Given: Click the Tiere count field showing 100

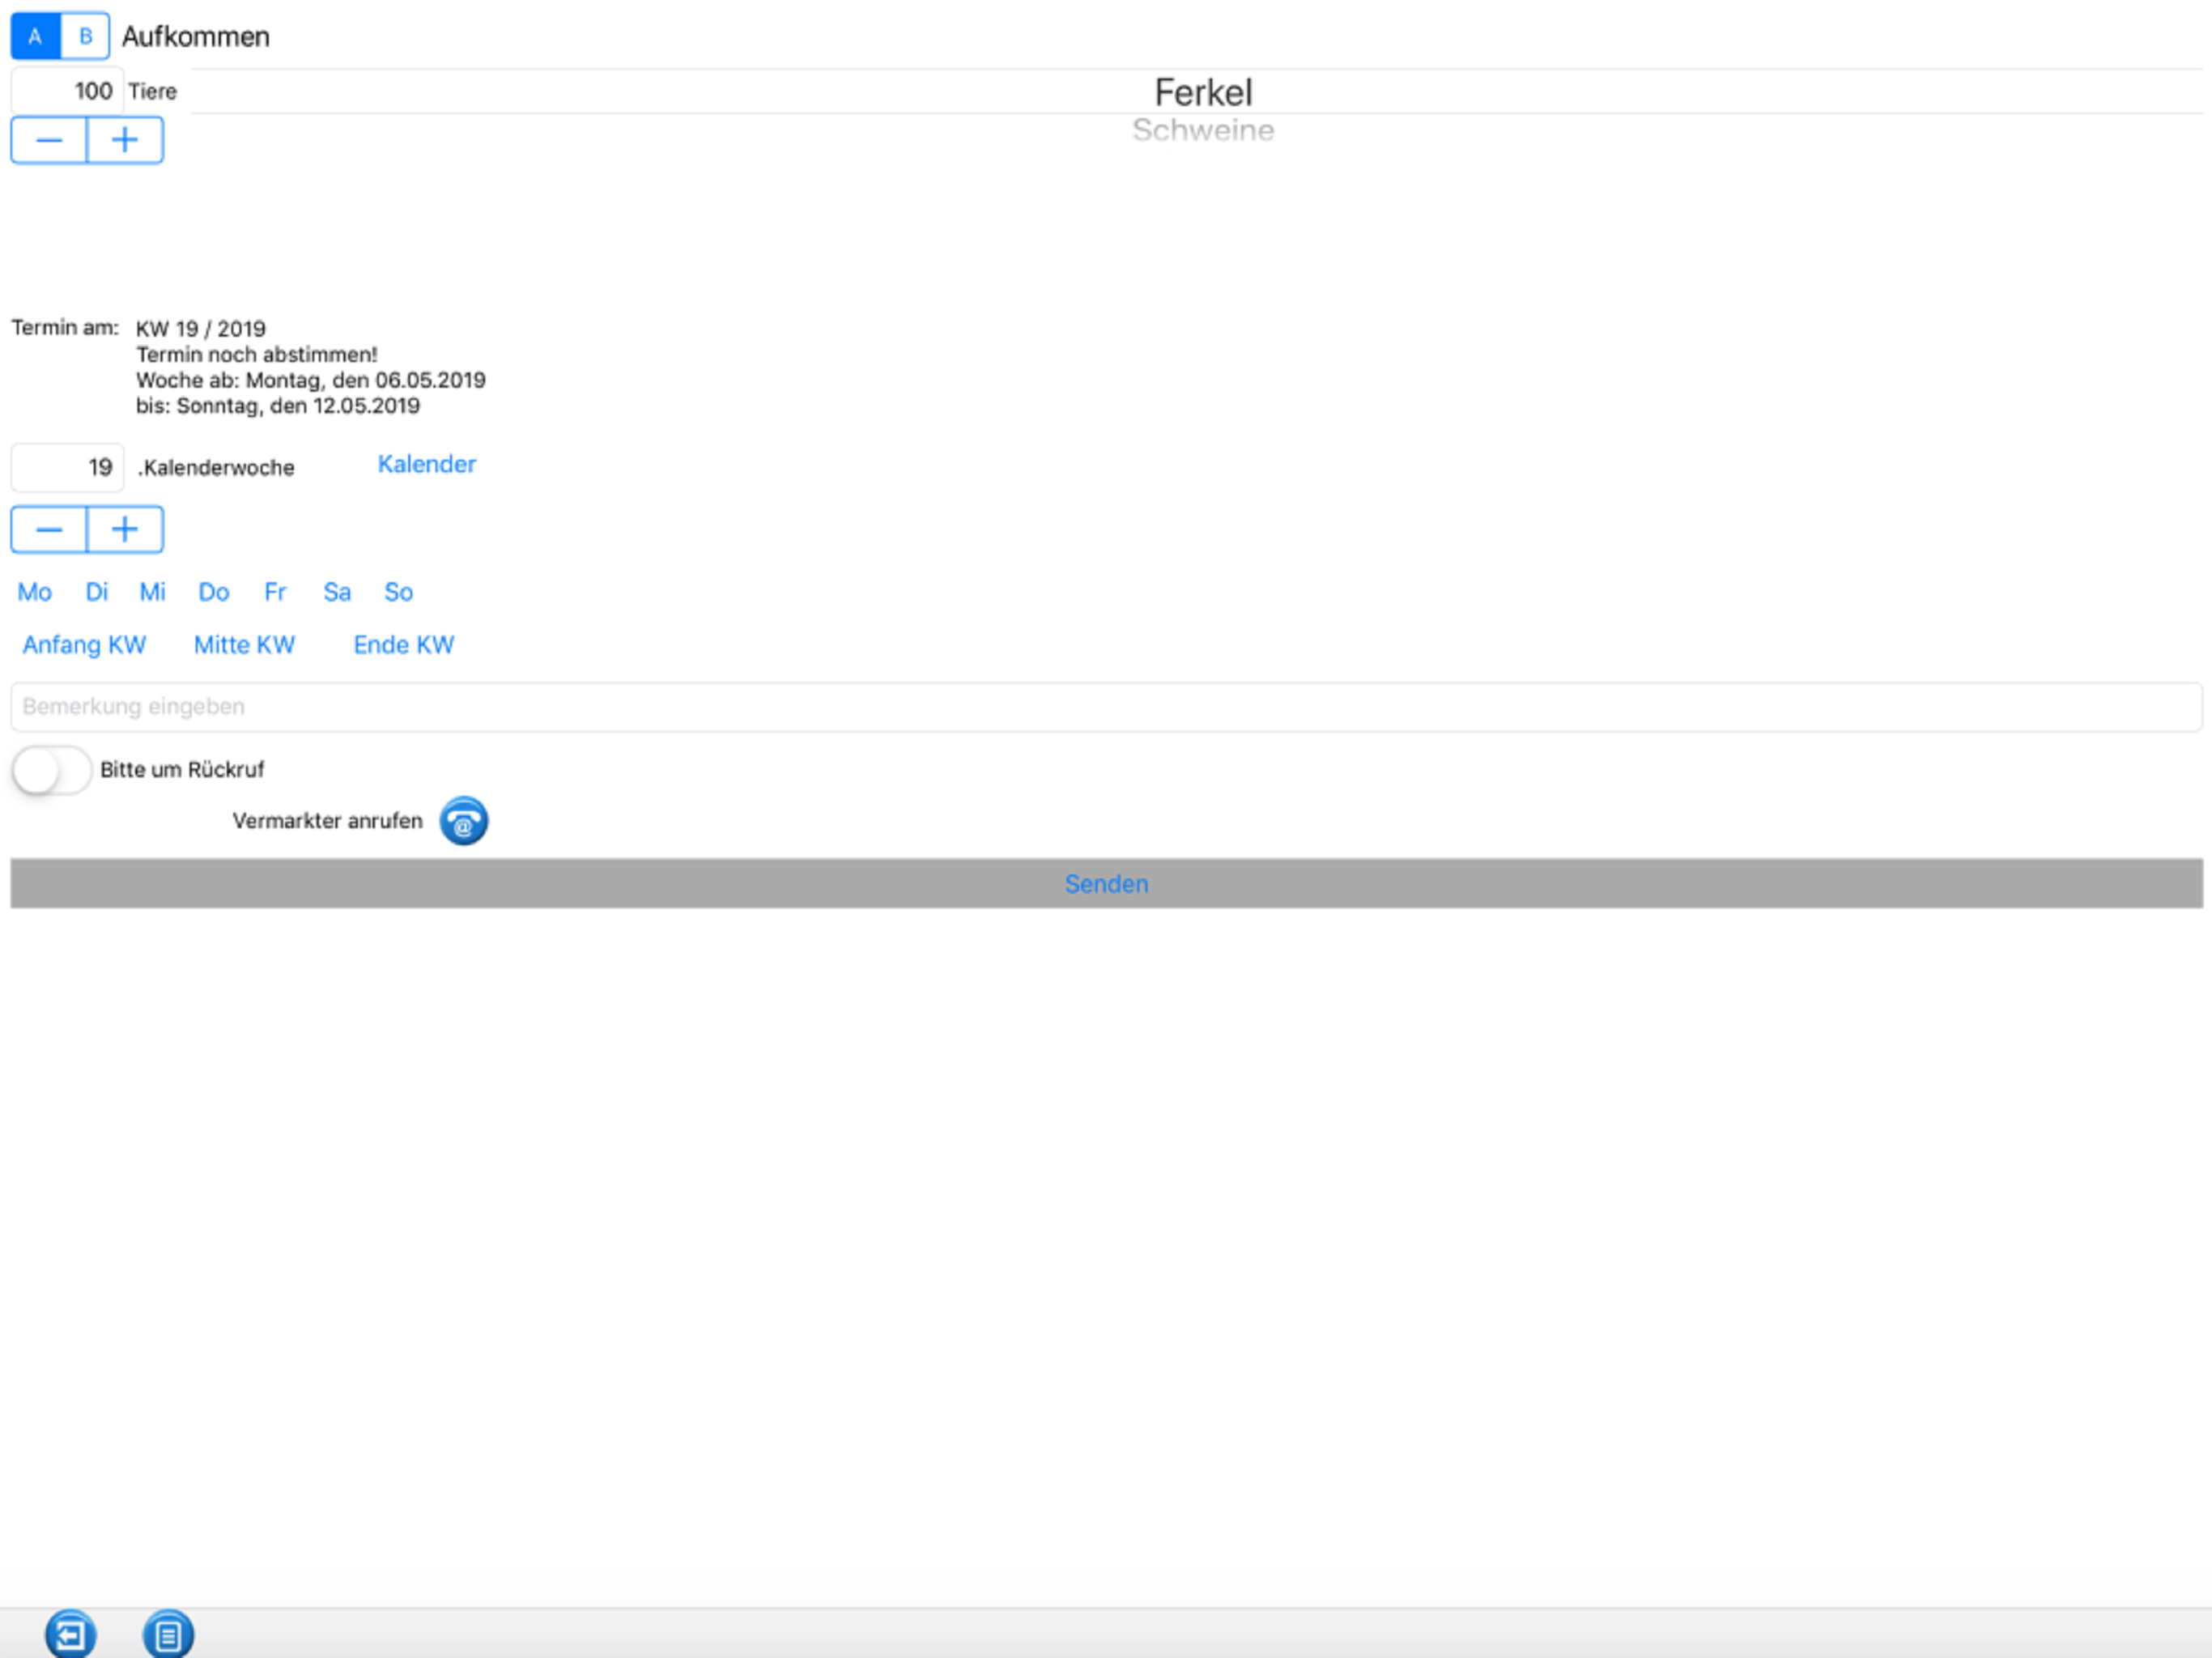Looking at the screenshot, I should coord(67,91).
